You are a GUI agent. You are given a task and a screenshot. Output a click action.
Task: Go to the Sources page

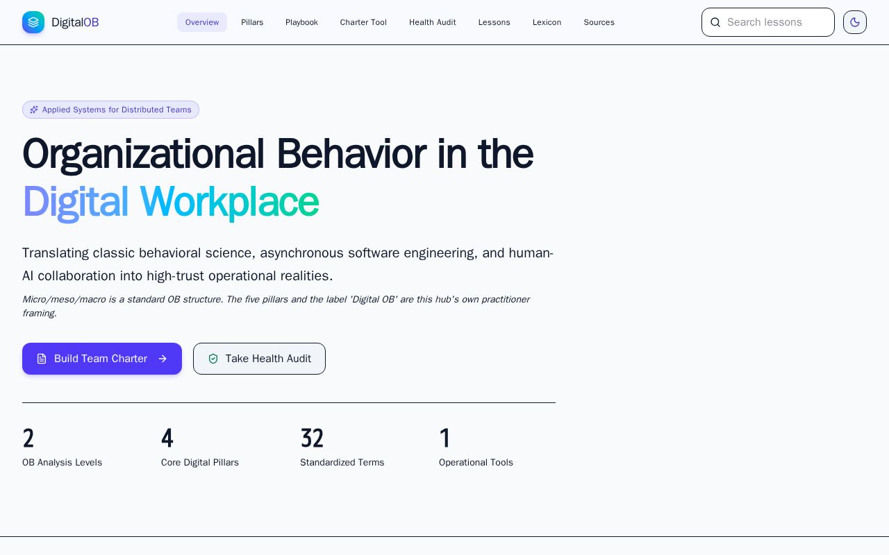(599, 22)
